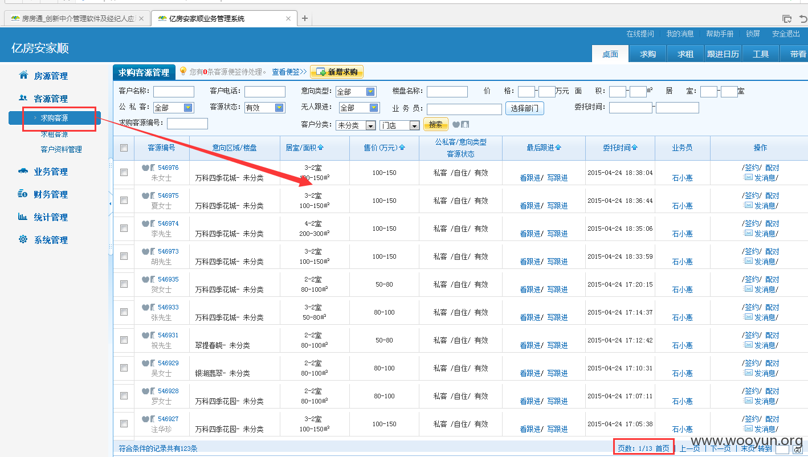The height and width of the screenshot is (457, 808).
Task: Toggle the select-all checkbox in table header
Action: pos(124,148)
